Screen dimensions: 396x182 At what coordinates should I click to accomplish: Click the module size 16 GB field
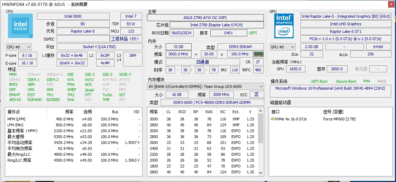[x=177, y=94]
